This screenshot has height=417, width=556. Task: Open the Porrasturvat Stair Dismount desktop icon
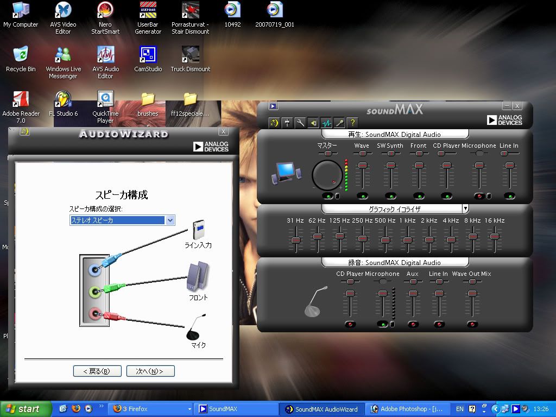[191, 18]
